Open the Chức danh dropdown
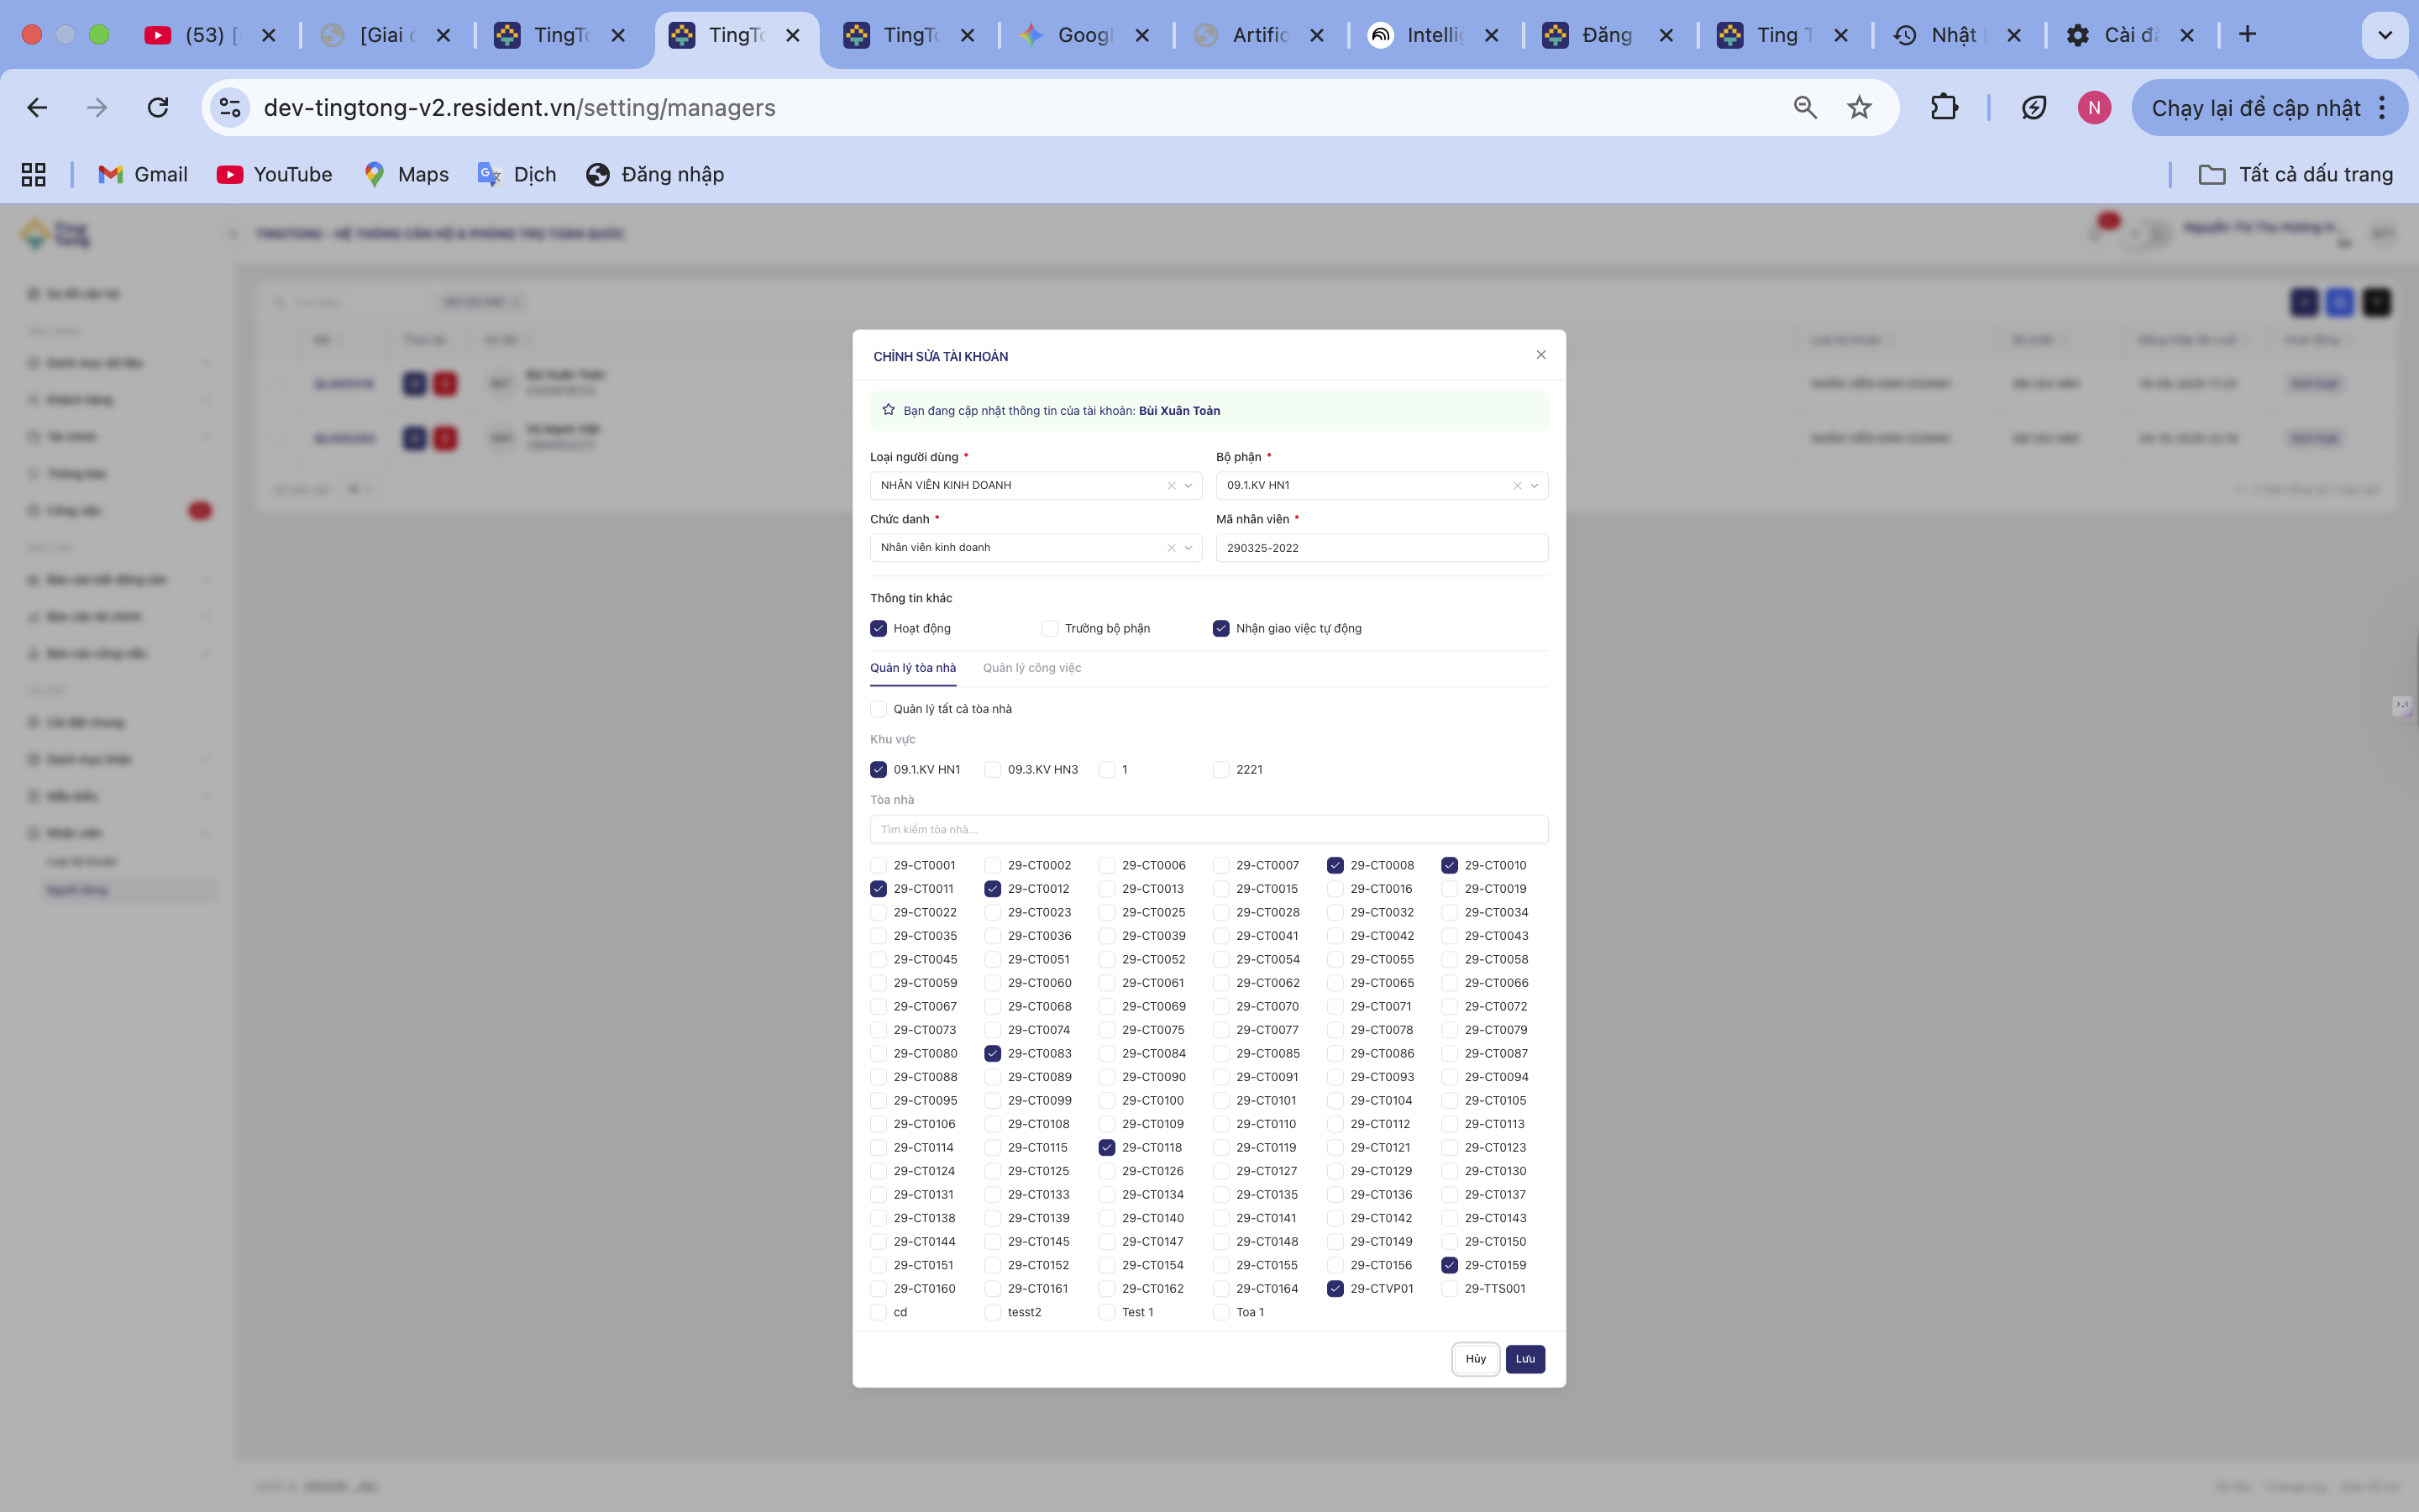 (x=1189, y=548)
